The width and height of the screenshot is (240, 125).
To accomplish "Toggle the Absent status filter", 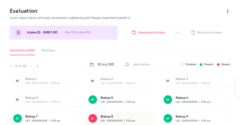I will tap(223, 65).
